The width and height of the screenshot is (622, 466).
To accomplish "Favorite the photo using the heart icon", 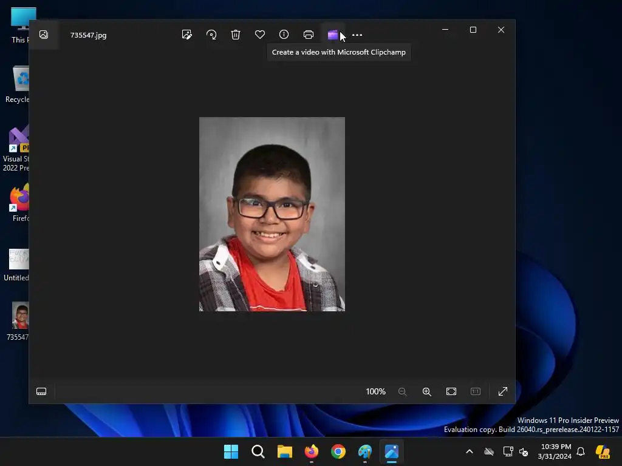I will coord(260,35).
